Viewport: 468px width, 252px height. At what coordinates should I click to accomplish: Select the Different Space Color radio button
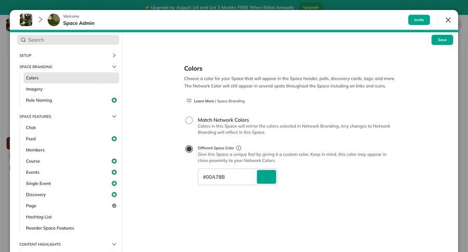[x=189, y=148]
